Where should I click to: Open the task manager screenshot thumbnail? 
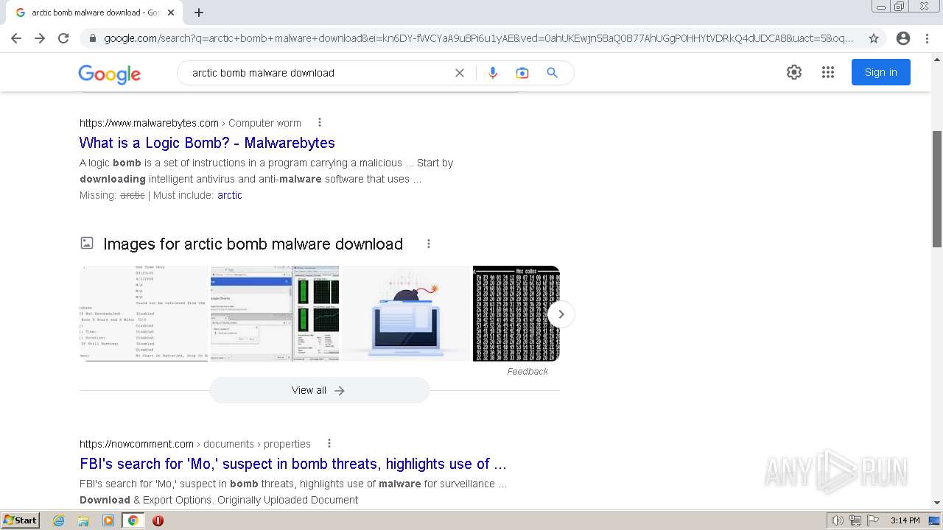click(x=275, y=314)
